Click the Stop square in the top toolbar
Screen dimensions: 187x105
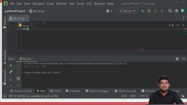coord(162,11)
